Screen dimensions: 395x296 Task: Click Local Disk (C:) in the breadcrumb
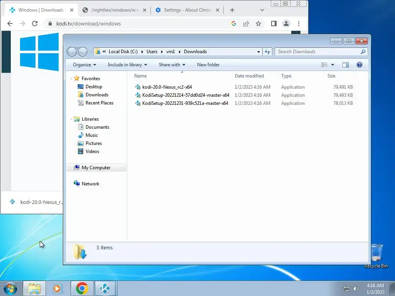click(123, 52)
